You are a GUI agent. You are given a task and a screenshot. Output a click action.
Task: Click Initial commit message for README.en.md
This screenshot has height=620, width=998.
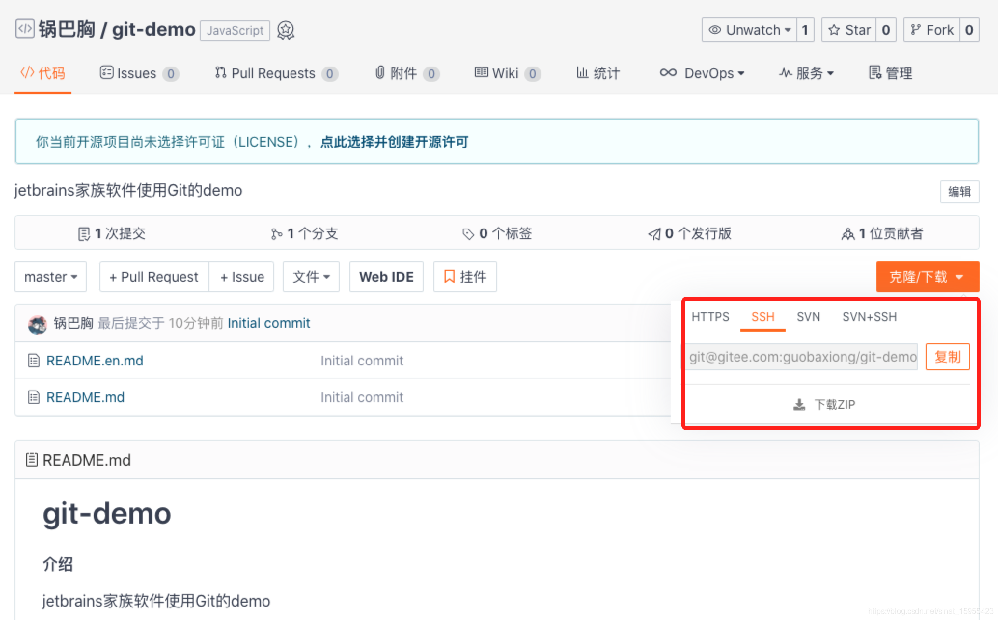362,361
